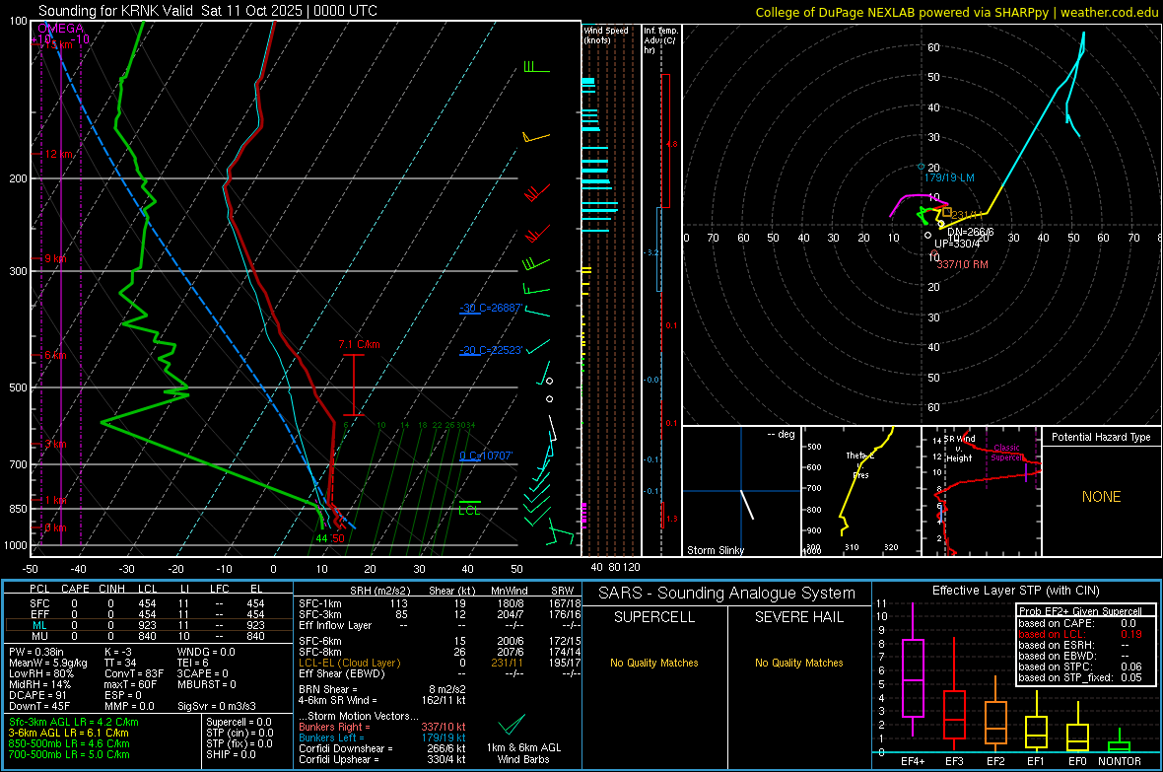This screenshot has width=1163, height=772.
Task: Select the SFC parcel row
Action: point(149,603)
